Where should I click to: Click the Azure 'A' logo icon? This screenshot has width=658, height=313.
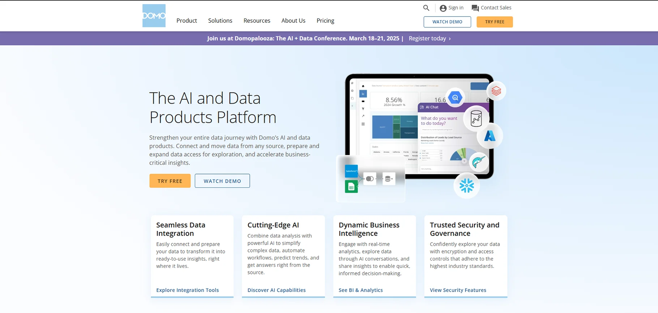point(490,136)
